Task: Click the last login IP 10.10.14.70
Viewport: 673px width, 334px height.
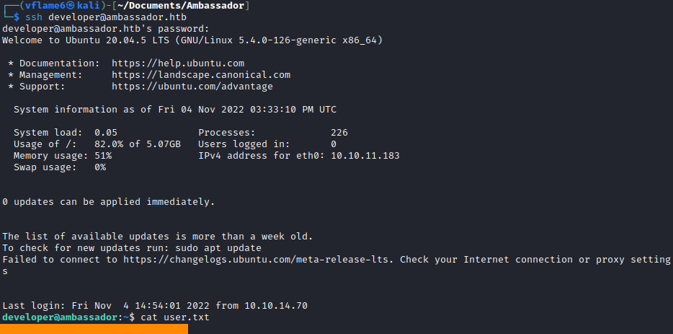Action: (276, 306)
